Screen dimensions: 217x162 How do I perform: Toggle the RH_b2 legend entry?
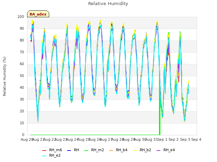(142, 150)
